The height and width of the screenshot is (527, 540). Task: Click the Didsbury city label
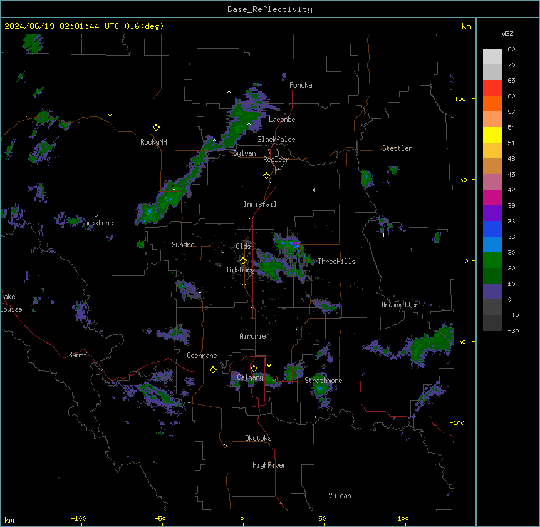pyautogui.click(x=240, y=270)
